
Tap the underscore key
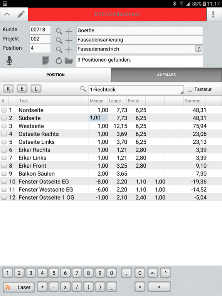tap(111, 287)
